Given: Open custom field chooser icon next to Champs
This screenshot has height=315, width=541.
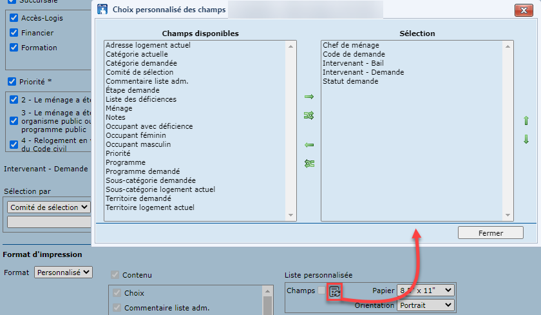Looking at the screenshot, I should tap(335, 291).
